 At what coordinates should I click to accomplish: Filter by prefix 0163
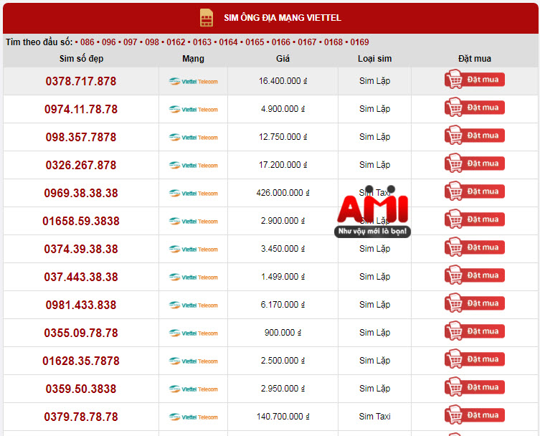(202, 42)
